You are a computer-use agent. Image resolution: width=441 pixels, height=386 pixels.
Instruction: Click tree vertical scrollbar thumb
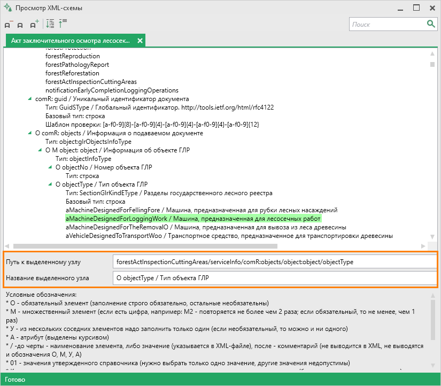[x=432, y=65]
